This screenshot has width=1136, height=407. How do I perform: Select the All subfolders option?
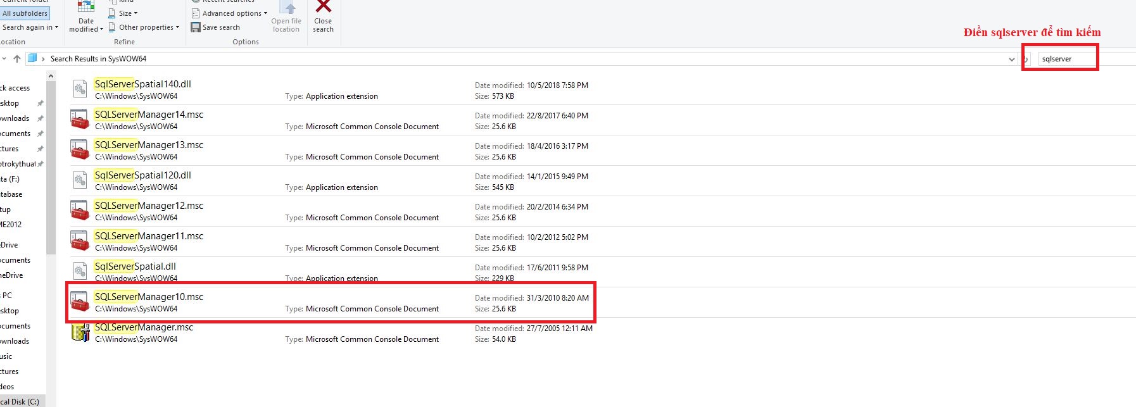(25, 13)
